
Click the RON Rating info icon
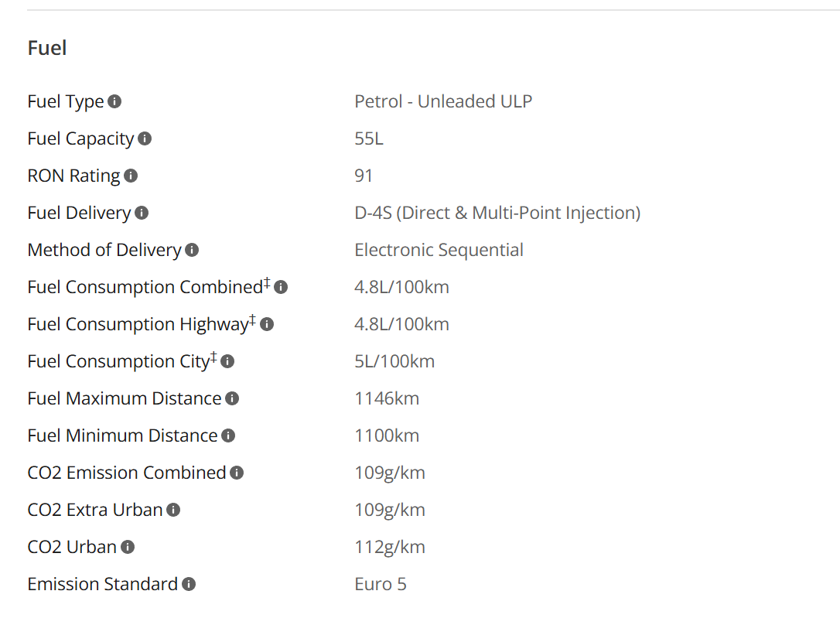(x=131, y=176)
